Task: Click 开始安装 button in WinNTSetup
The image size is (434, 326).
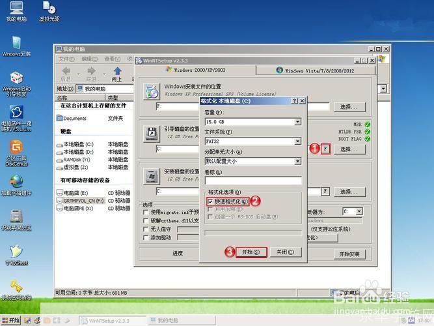Action: click(x=349, y=254)
